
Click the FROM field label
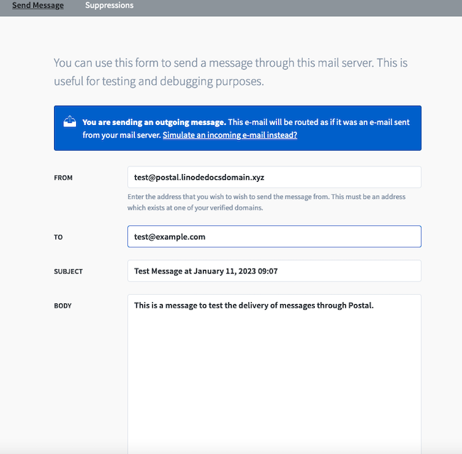(63, 178)
